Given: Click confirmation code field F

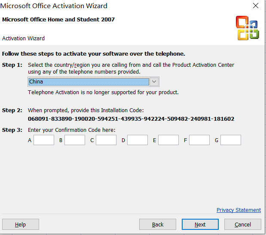Looking at the screenshot, I should 199,140.
